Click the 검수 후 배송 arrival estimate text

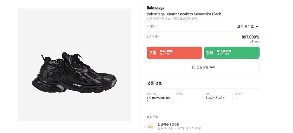coord(179,128)
